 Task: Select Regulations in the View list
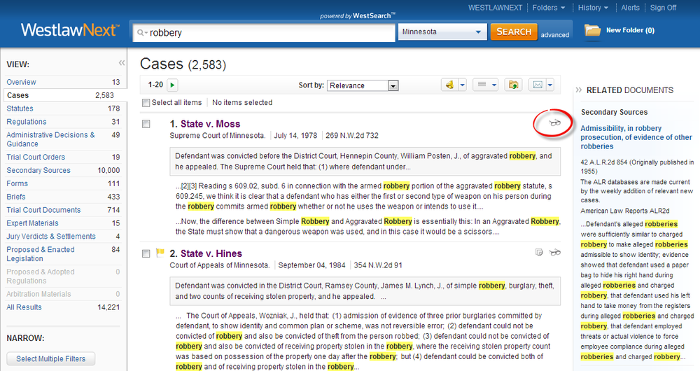point(27,121)
